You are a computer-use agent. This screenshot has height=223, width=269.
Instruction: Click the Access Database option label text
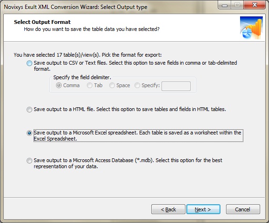pos(128,164)
